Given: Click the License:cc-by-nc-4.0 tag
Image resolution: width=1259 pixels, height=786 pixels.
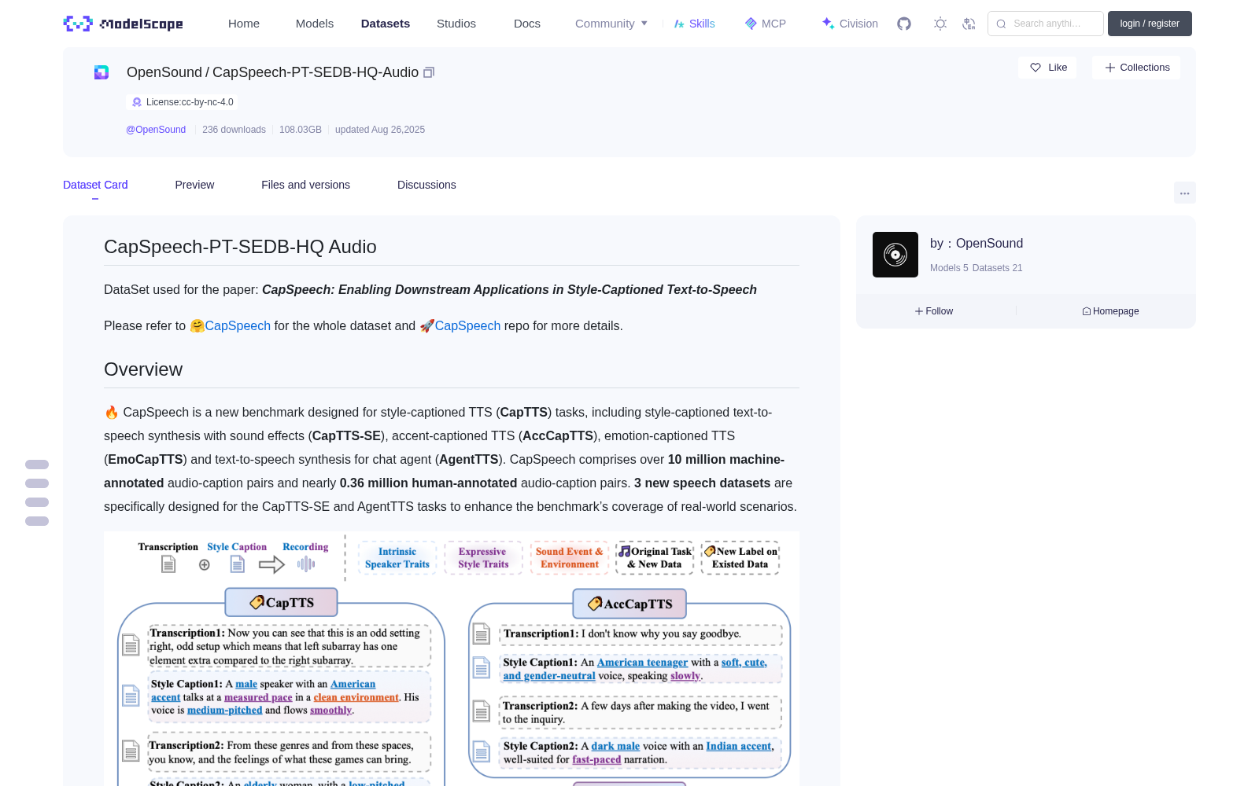Looking at the screenshot, I should click(x=182, y=102).
